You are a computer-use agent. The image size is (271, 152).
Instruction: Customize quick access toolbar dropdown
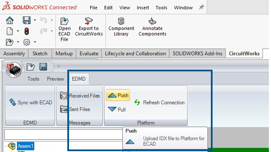pyautogui.click(x=58, y=66)
